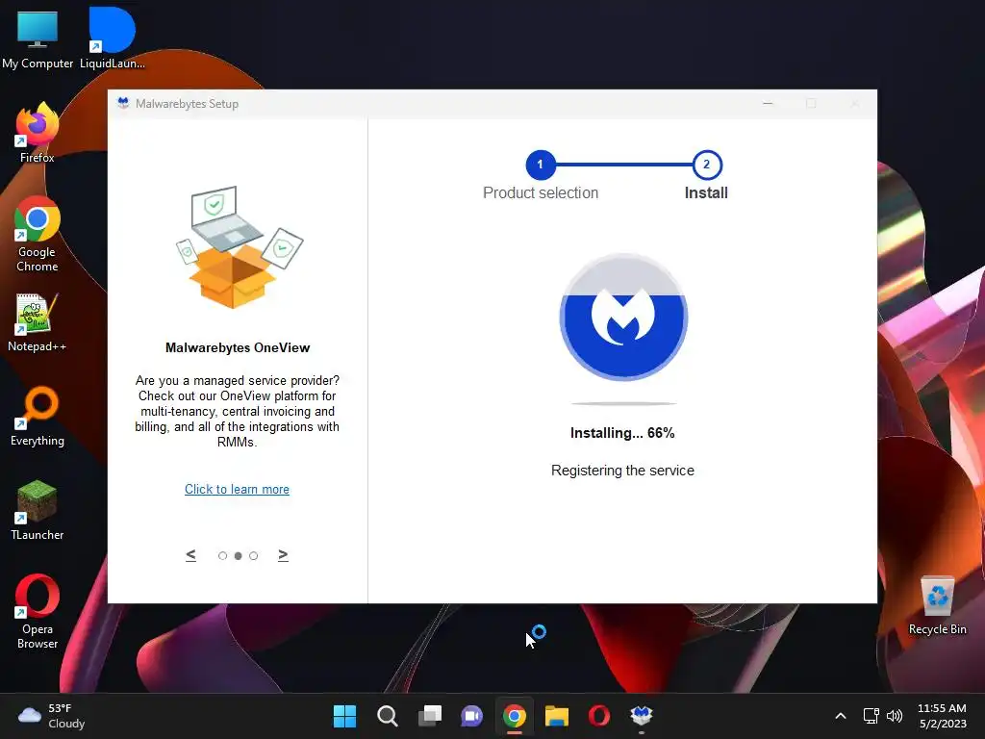Click the 'Registering the service' text
The image size is (985, 739).
(x=622, y=471)
